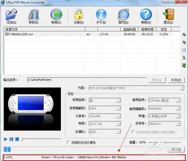
Task: Click the second side icon beside the file list
Action: click(x=184, y=42)
